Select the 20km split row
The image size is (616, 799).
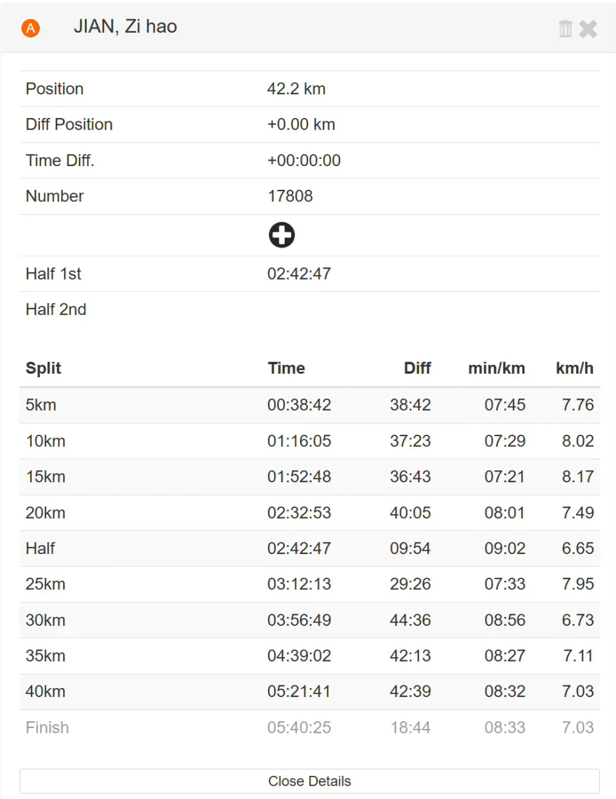(x=309, y=513)
